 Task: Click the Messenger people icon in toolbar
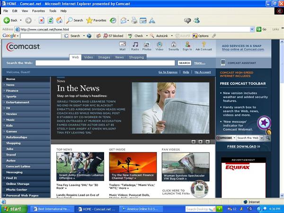tap(197, 20)
